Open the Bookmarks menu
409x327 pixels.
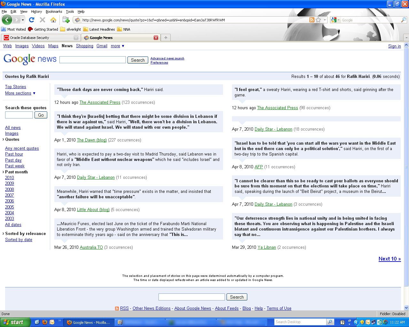click(54, 11)
